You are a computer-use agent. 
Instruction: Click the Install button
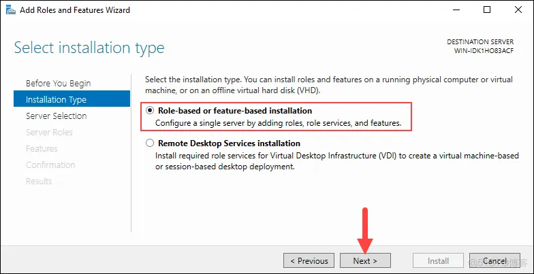click(x=438, y=260)
